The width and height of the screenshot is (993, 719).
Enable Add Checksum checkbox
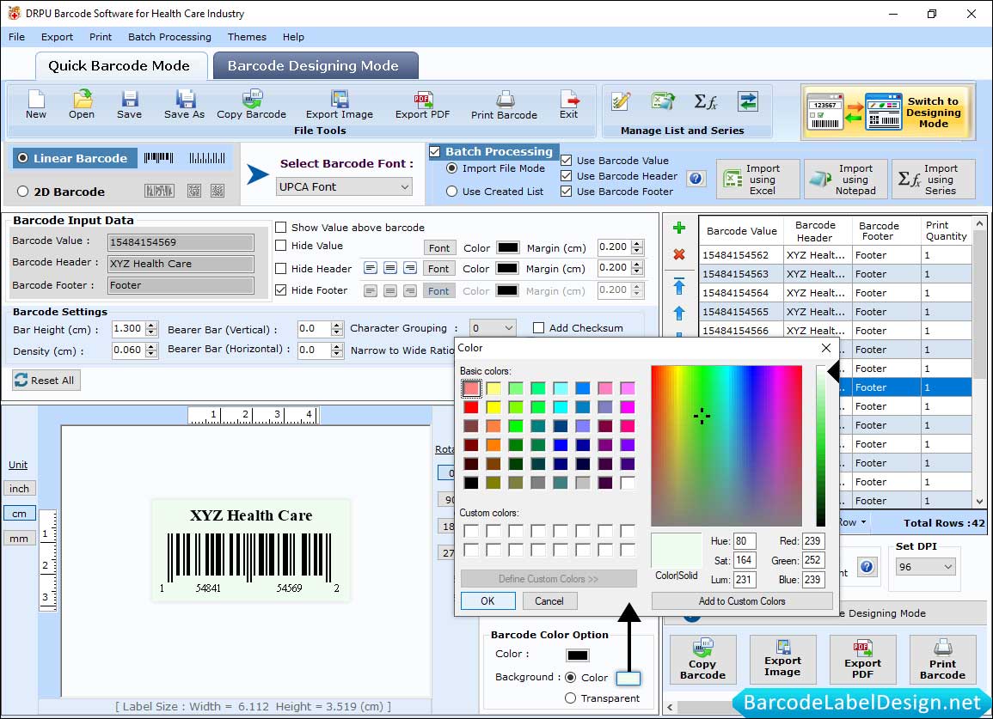pyautogui.click(x=538, y=328)
